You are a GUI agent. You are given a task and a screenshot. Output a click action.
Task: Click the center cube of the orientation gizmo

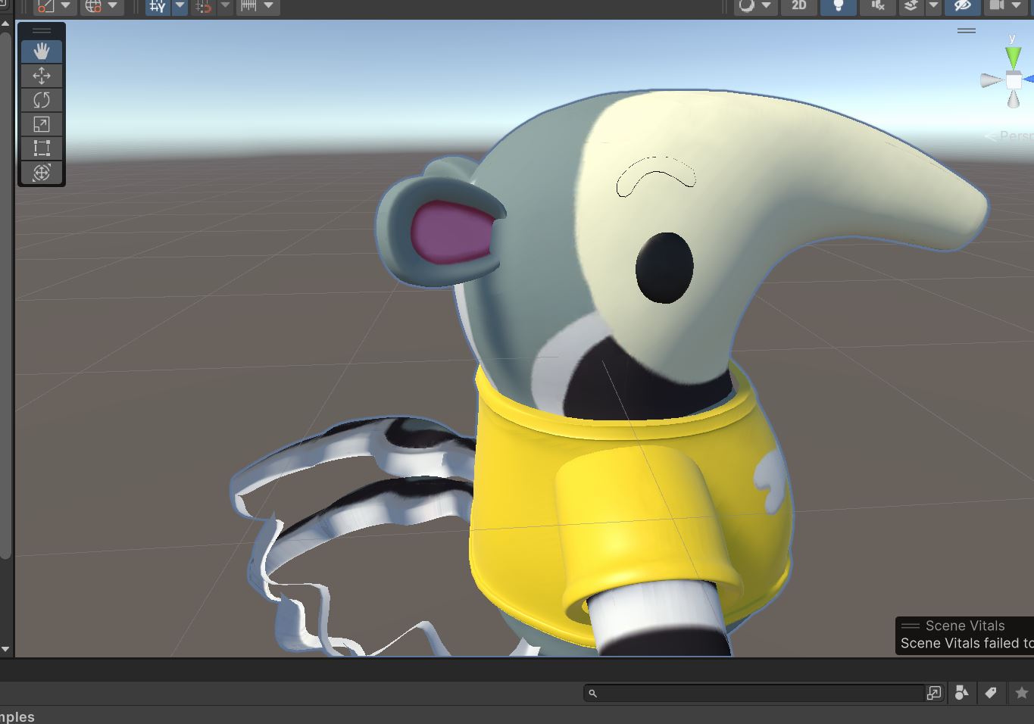tap(1014, 80)
